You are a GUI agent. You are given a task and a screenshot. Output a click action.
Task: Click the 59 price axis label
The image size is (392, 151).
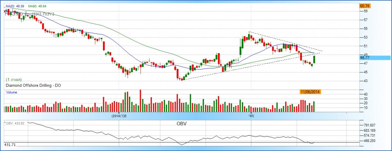365,11
